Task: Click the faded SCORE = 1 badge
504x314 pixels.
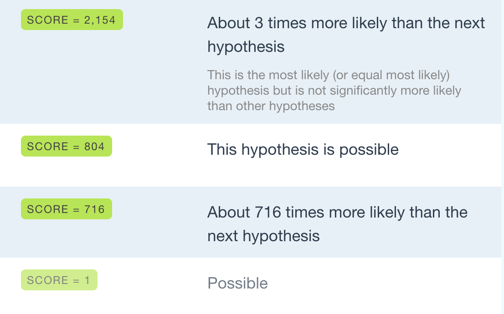Action: click(59, 280)
